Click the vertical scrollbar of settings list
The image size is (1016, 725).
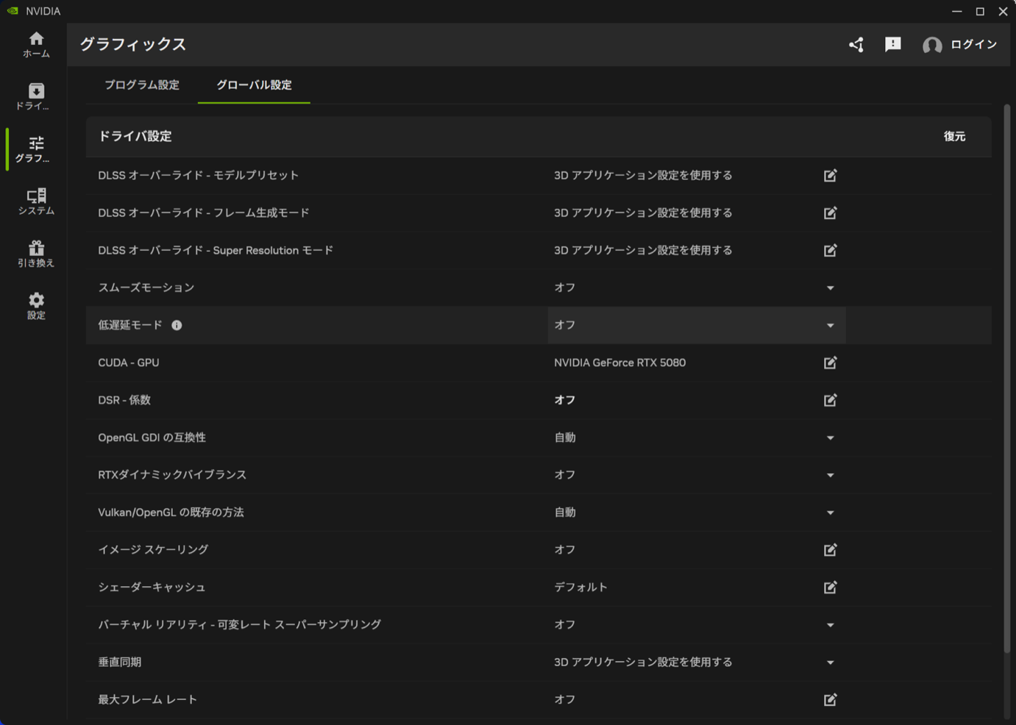click(x=1007, y=379)
